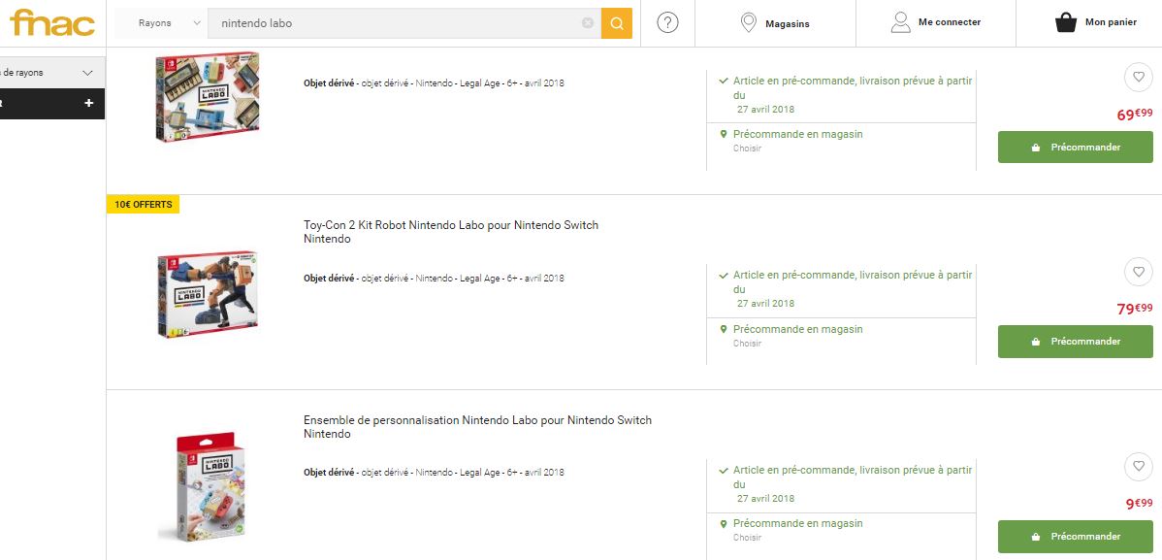This screenshot has height=560, width=1162.
Task: Open the Mon panier basket icon
Action: 1066,23
